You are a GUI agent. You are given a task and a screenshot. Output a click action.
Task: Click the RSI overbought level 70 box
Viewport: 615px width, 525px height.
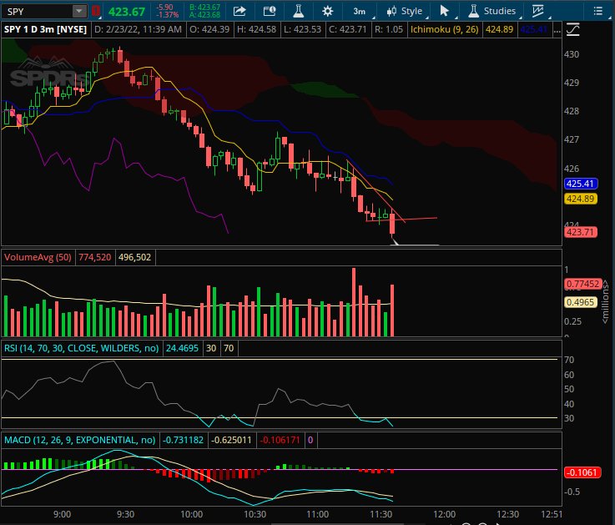click(229, 348)
